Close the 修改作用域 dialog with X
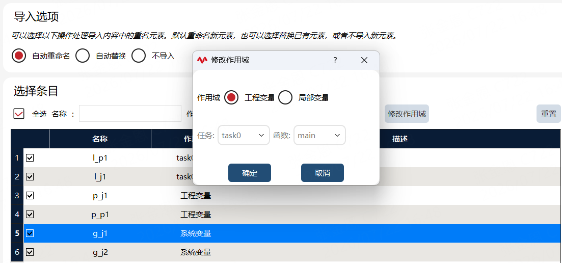 click(364, 60)
